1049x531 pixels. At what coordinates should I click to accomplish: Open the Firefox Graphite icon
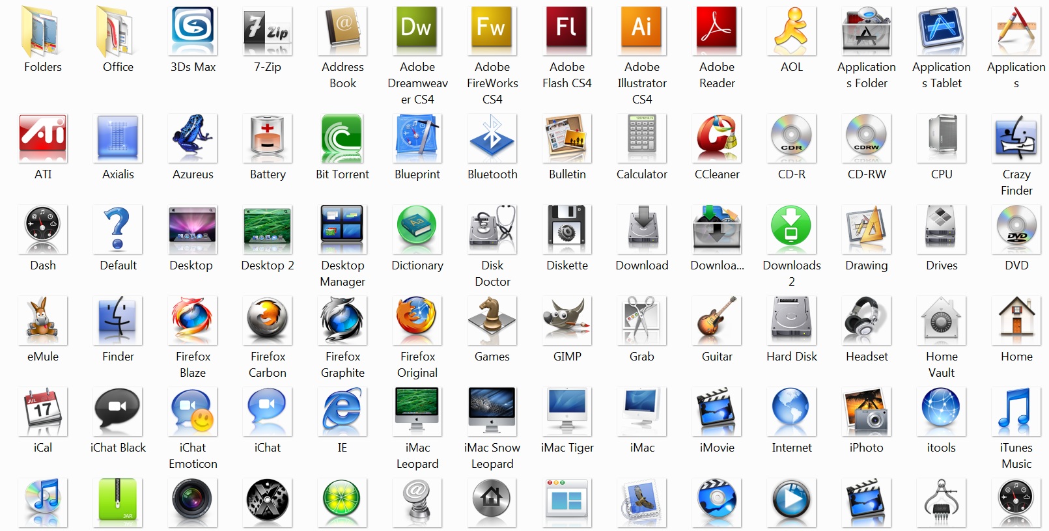pyautogui.click(x=343, y=320)
